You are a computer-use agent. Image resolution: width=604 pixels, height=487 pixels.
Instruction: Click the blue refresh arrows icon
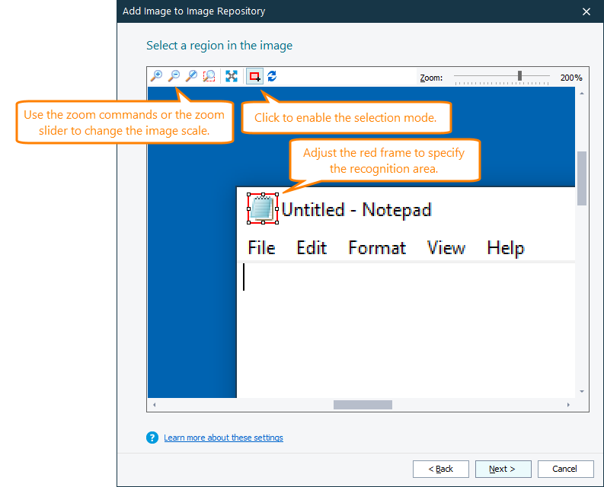point(272,76)
